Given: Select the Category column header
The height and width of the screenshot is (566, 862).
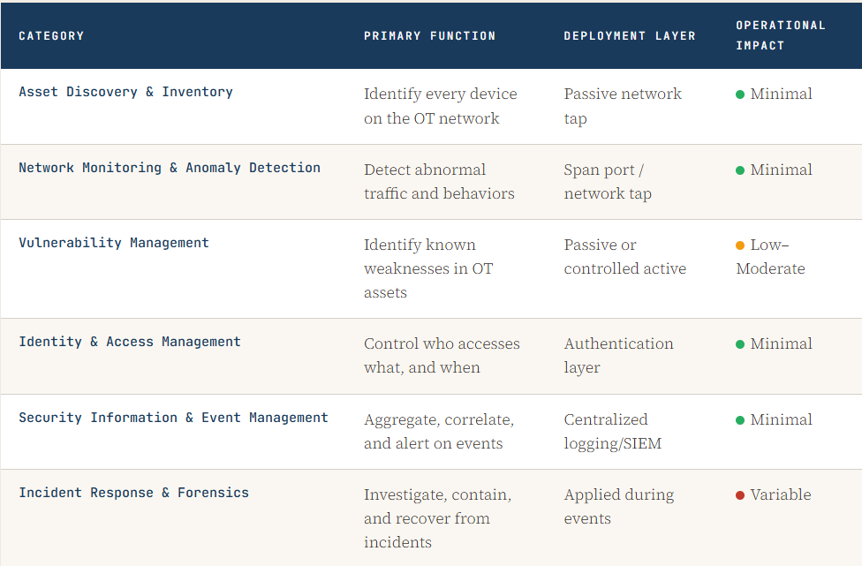Looking at the screenshot, I should 51,35.
